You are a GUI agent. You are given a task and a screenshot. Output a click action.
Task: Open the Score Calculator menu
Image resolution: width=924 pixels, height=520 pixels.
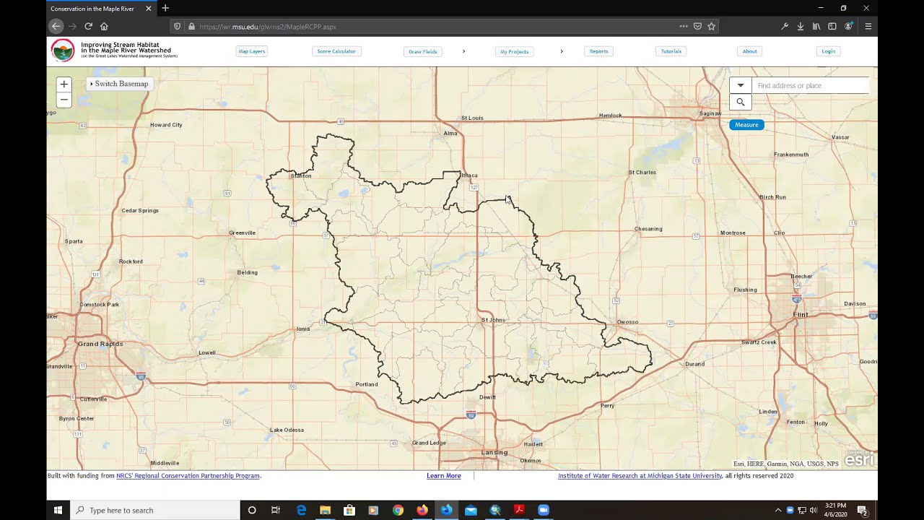pyautogui.click(x=336, y=51)
